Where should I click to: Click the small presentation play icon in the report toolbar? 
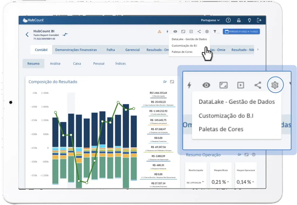[x=191, y=31]
